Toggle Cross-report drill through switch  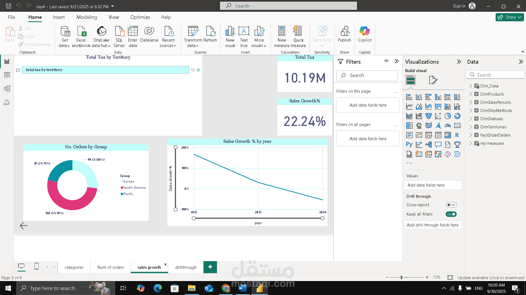[451, 205]
